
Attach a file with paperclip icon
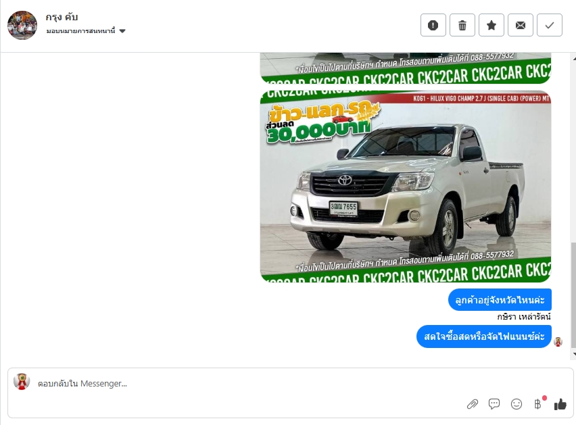[x=472, y=405]
